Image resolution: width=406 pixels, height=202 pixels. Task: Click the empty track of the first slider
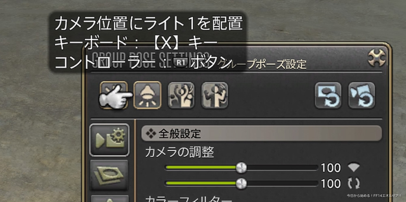click(x=282, y=168)
